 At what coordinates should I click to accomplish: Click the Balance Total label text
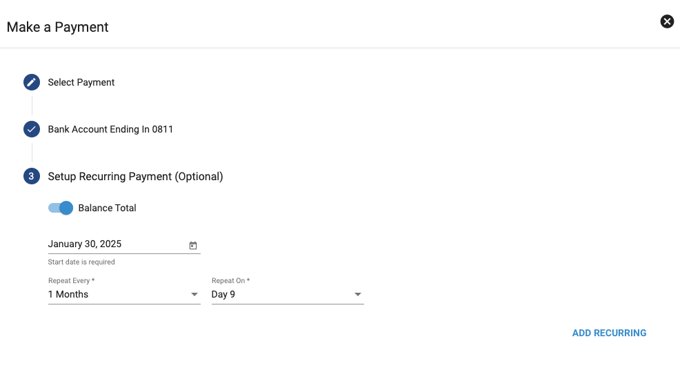point(108,208)
